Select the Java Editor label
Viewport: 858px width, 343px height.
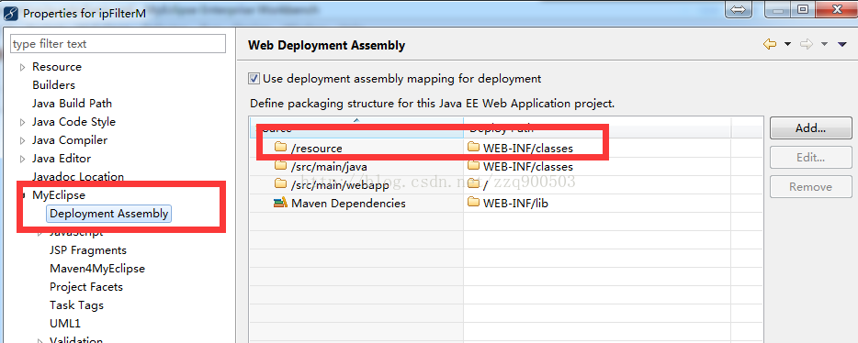(62, 159)
